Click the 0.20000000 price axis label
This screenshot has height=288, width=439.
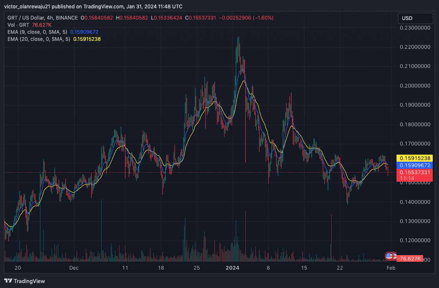point(415,86)
